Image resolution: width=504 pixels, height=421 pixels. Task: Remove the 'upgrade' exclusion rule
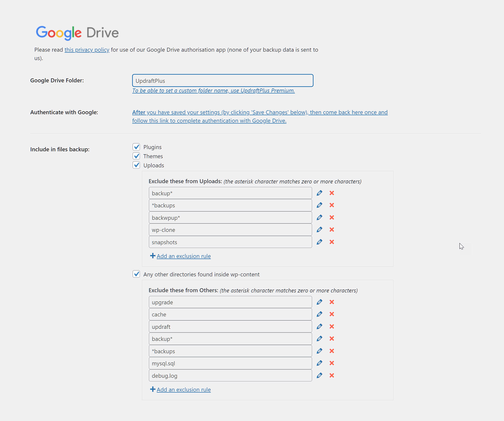coord(332,302)
